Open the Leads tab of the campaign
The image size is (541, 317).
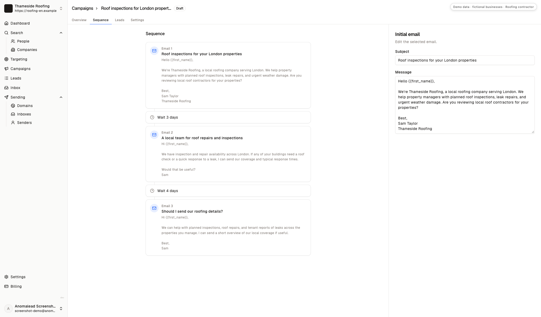[x=120, y=20]
